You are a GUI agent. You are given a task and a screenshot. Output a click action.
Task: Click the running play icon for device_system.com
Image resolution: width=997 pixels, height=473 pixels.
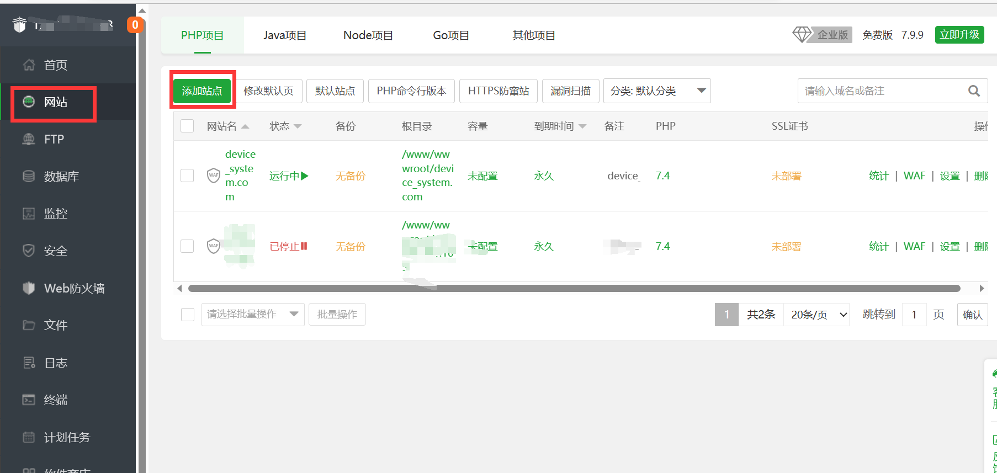click(305, 176)
